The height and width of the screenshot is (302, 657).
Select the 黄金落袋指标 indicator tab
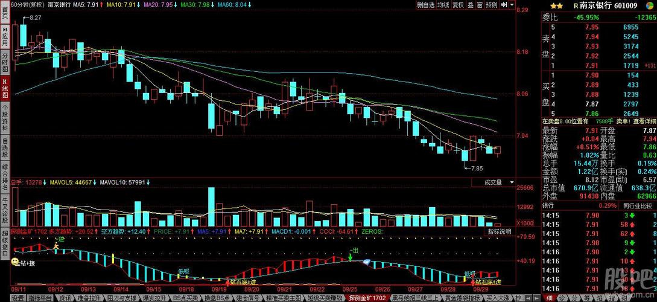462,298
